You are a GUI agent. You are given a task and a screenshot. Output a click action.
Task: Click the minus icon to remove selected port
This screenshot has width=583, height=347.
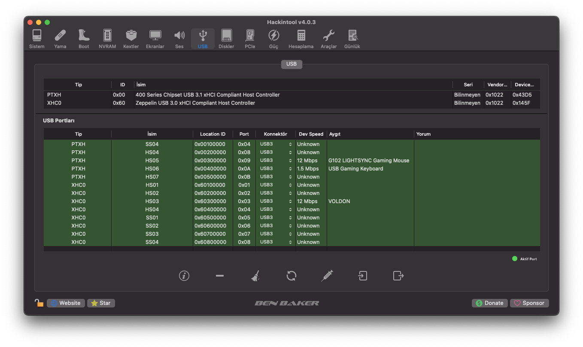(x=220, y=276)
